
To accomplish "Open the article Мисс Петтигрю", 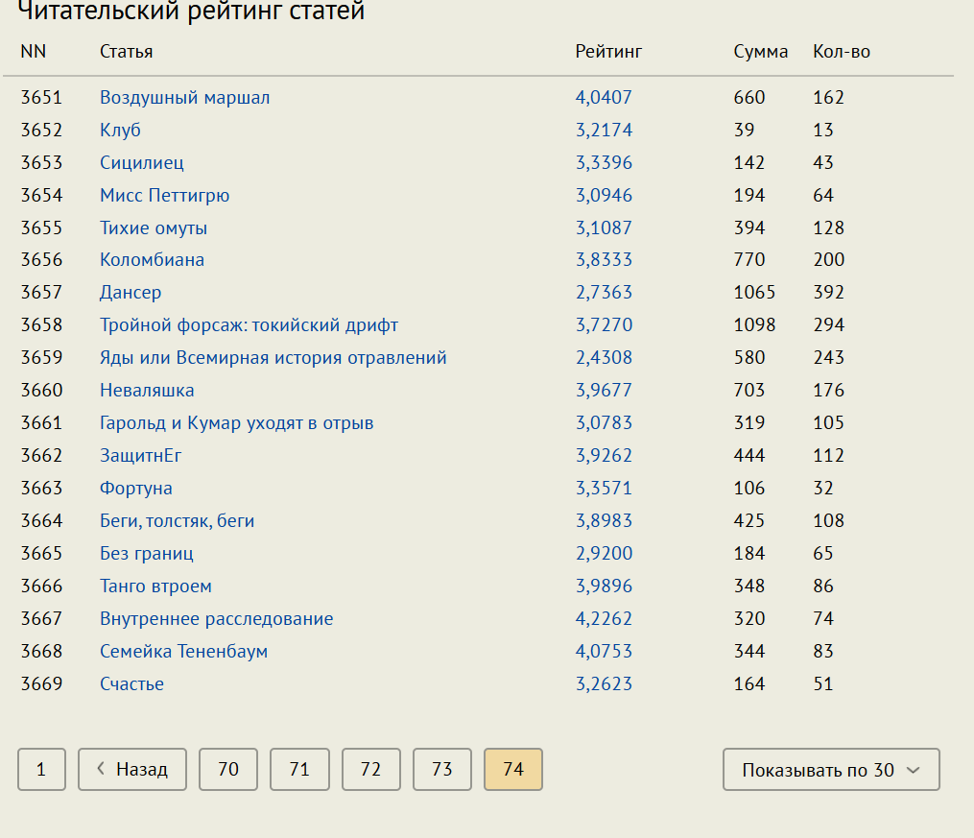I will pos(165,195).
